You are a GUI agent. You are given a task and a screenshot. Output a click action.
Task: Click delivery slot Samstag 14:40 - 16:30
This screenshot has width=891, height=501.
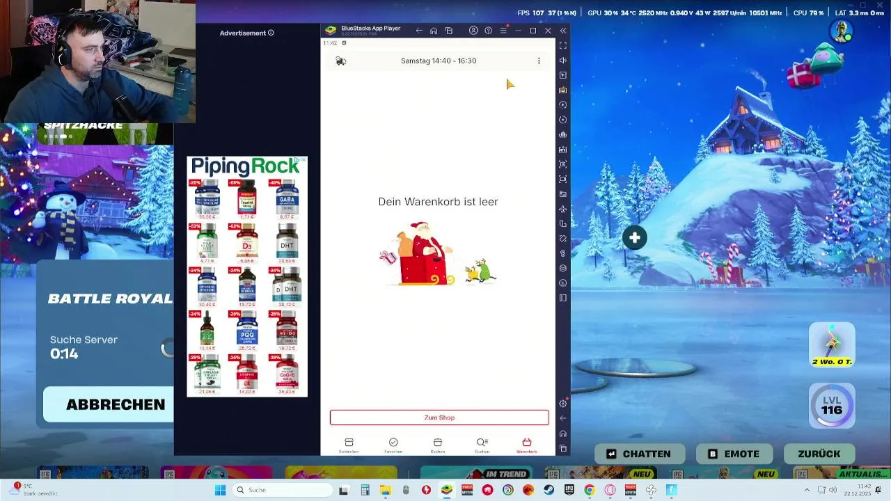click(439, 61)
